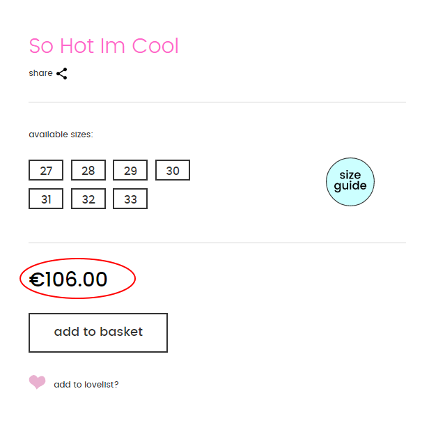Image resolution: width=445 pixels, height=437 pixels.
Task: Click the 'share' text label
Action: click(x=40, y=73)
